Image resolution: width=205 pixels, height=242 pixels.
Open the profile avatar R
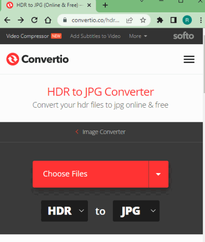pyautogui.click(x=187, y=20)
